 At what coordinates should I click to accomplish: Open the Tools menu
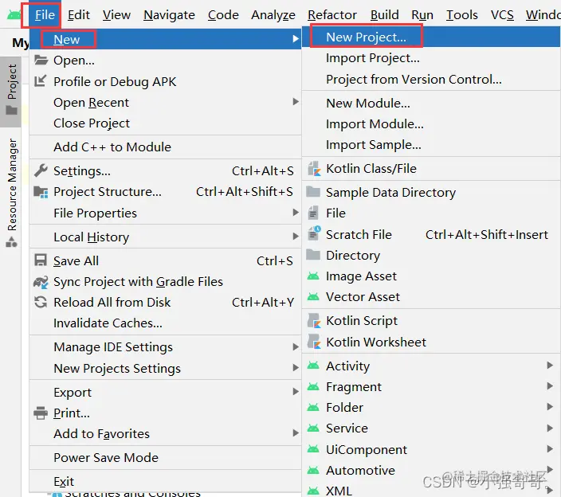point(462,15)
